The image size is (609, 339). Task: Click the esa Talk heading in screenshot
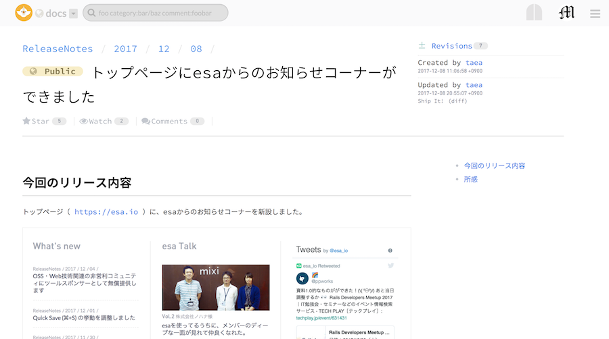179,246
